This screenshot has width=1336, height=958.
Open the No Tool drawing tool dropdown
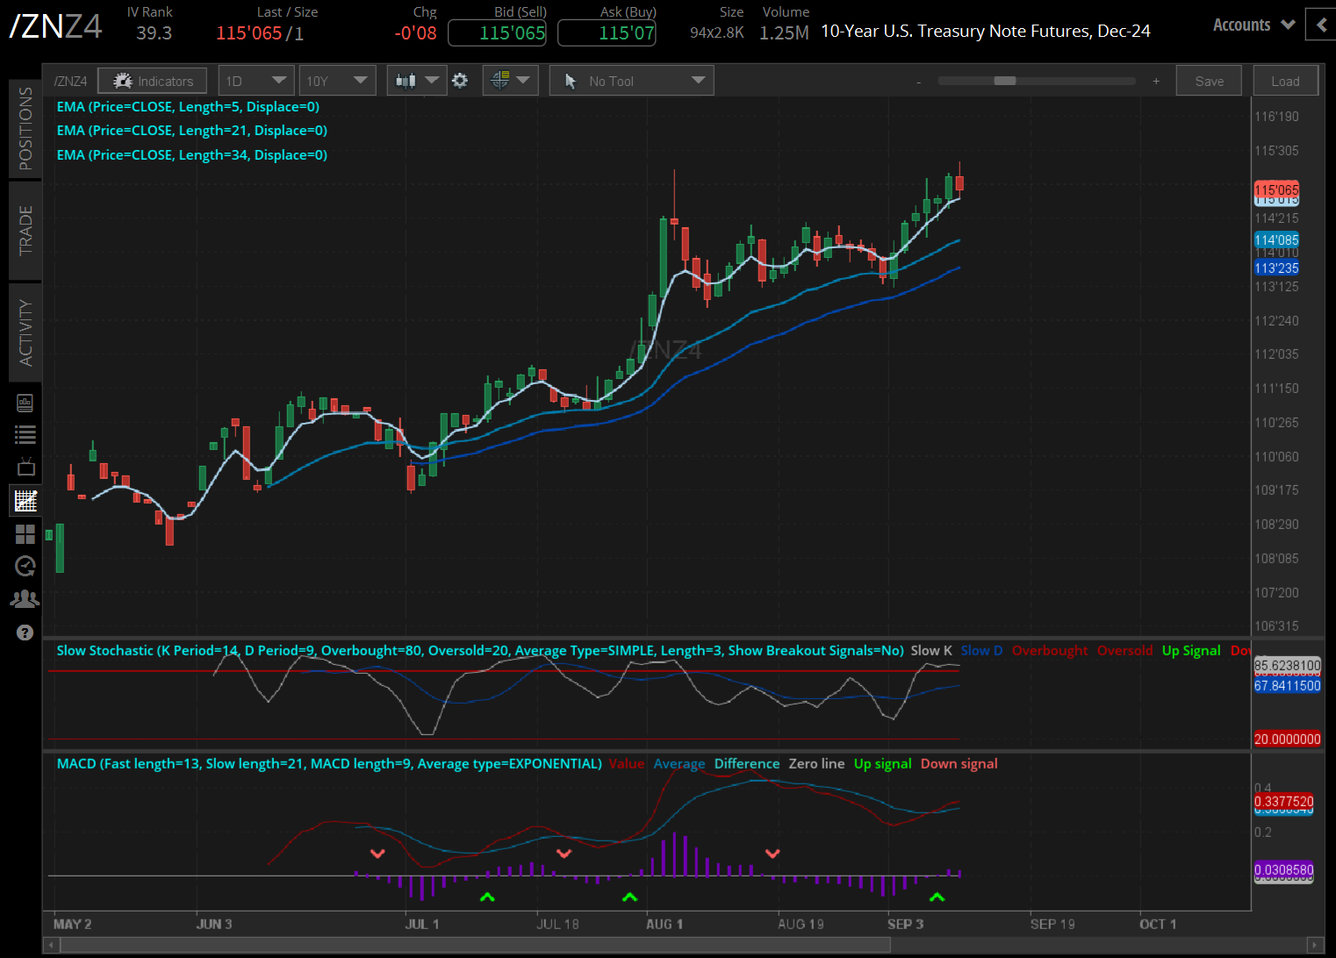tap(632, 81)
